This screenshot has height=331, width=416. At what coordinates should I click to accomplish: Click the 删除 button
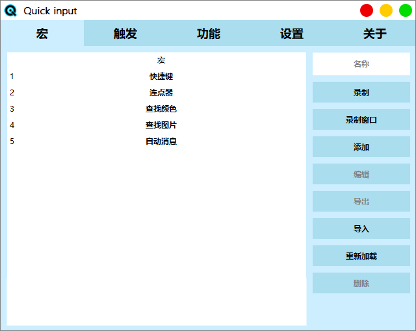pyautogui.click(x=361, y=283)
